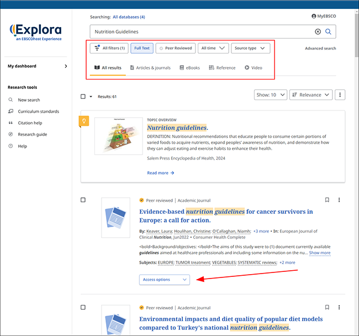Click subject SYSTEMATIC reviews

257,262
